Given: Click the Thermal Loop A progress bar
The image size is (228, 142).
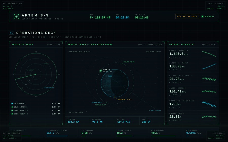Looking at the screenshot, I should click(131, 136).
